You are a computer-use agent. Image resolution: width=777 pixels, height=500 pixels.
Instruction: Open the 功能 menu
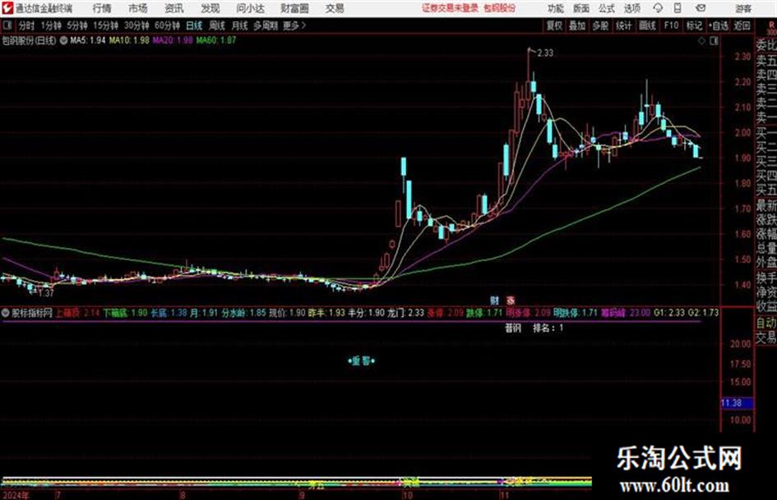click(x=556, y=8)
